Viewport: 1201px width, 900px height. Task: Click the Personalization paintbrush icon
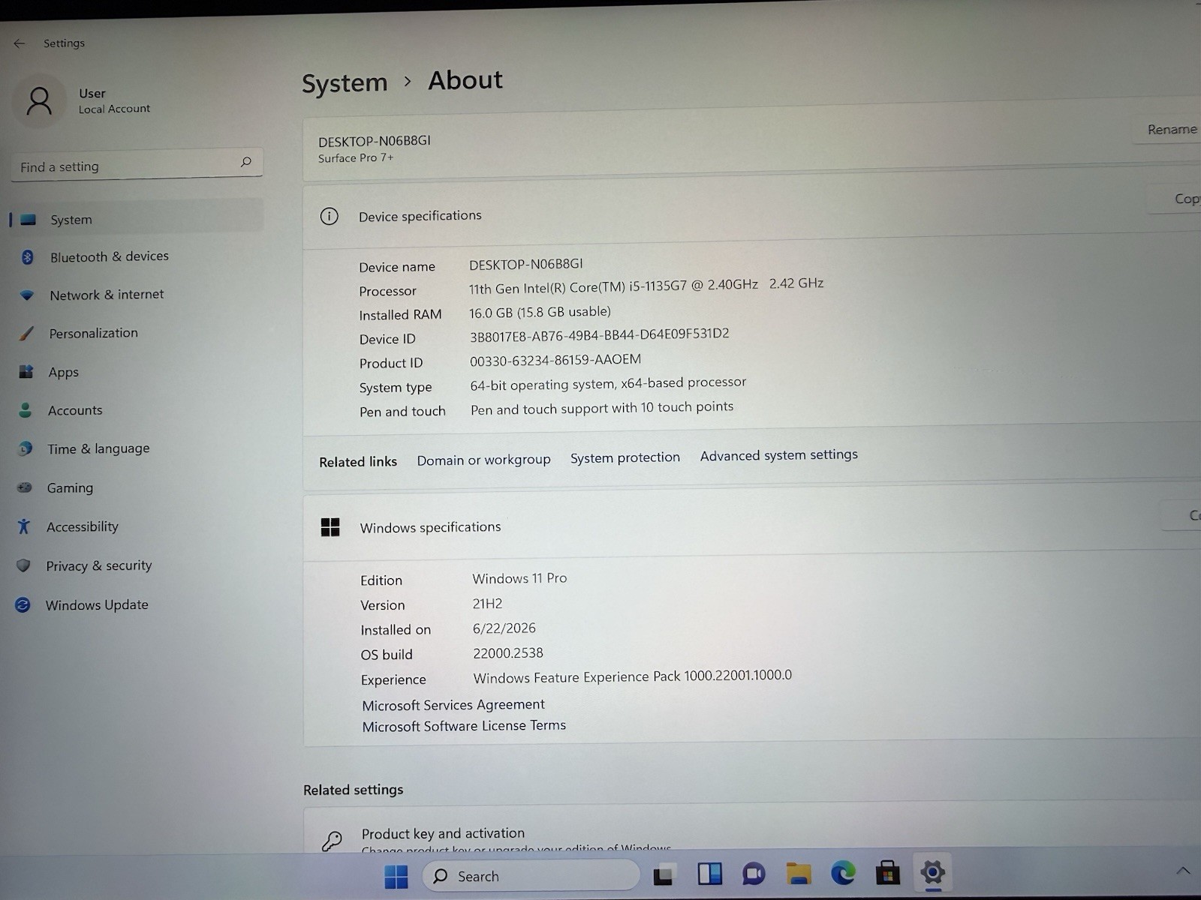tap(26, 334)
